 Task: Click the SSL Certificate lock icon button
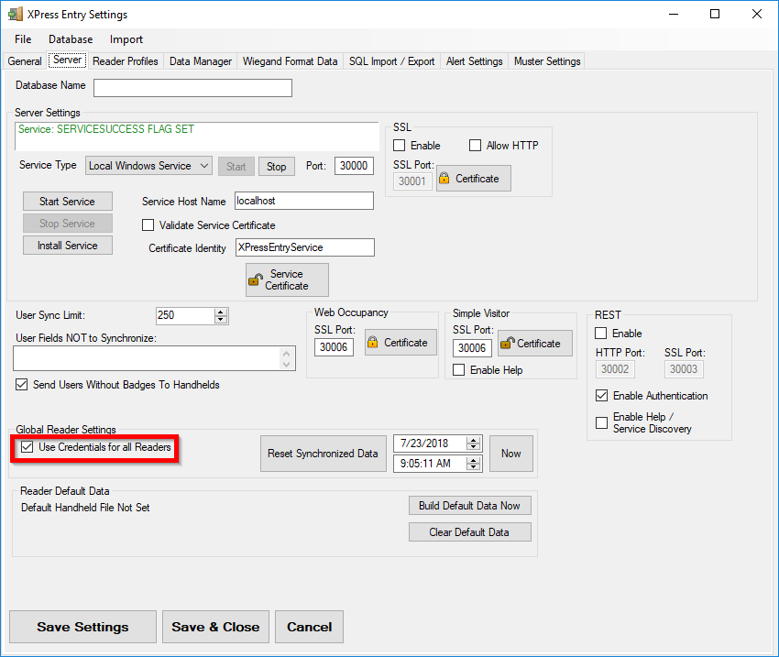(473, 179)
